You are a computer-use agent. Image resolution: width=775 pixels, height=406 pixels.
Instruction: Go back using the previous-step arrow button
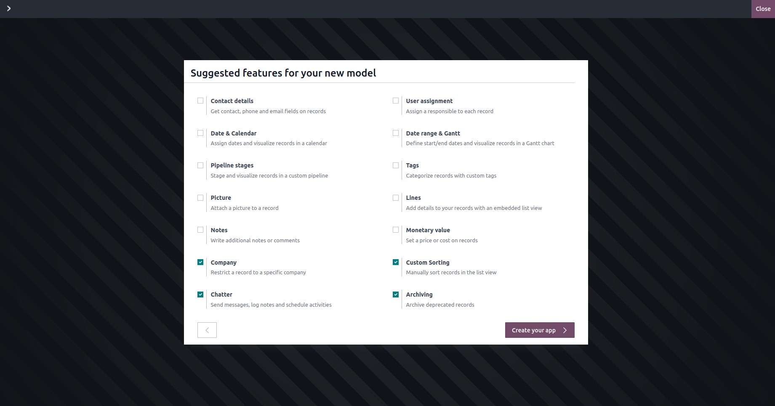pyautogui.click(x=207, y=330)
